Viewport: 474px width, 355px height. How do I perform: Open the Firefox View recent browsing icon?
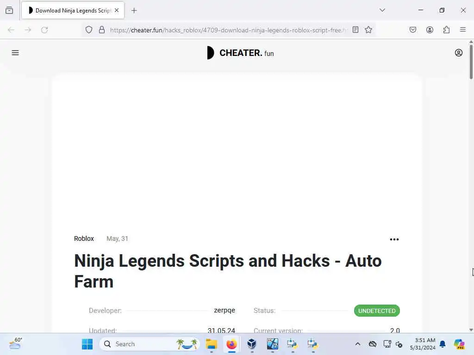[x=9, y=10]
